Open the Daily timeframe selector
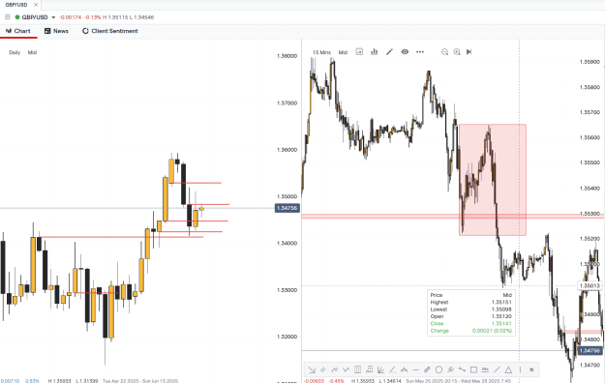The width and height of the screenshot is (605, 383). pos(15,52)
